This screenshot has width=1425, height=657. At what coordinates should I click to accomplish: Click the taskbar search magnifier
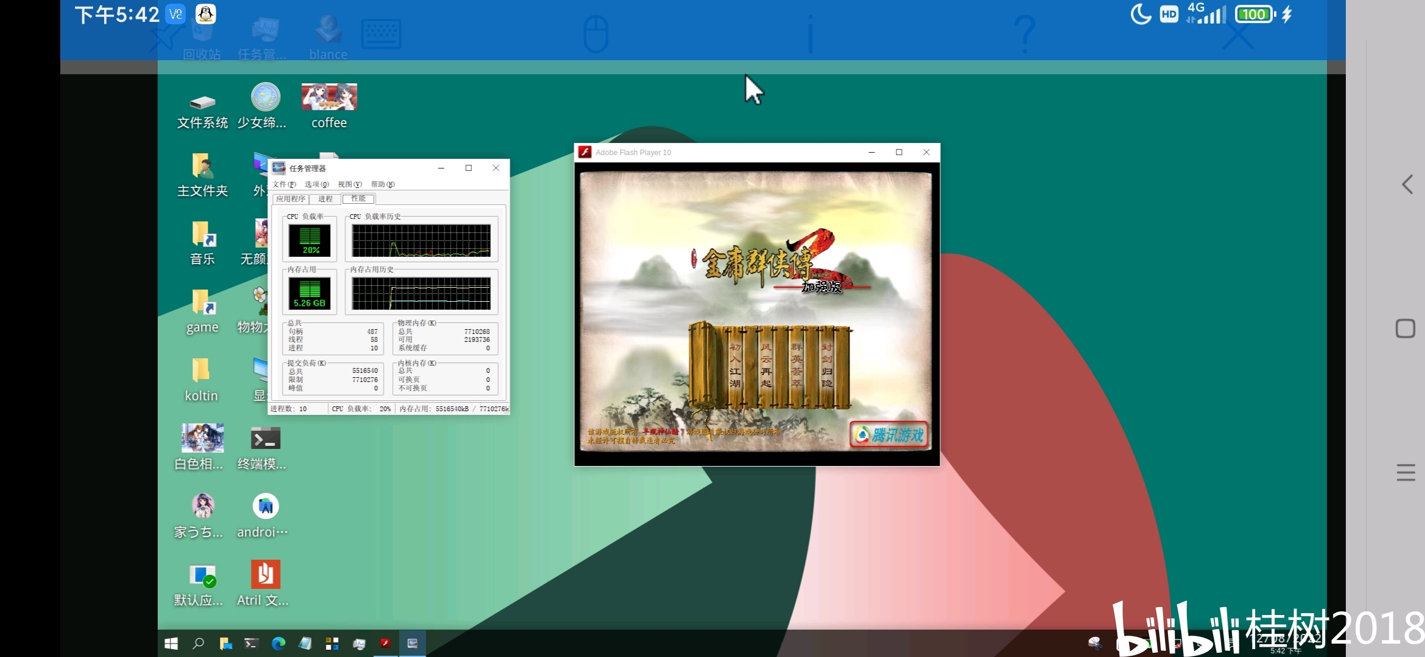[198, 644]
